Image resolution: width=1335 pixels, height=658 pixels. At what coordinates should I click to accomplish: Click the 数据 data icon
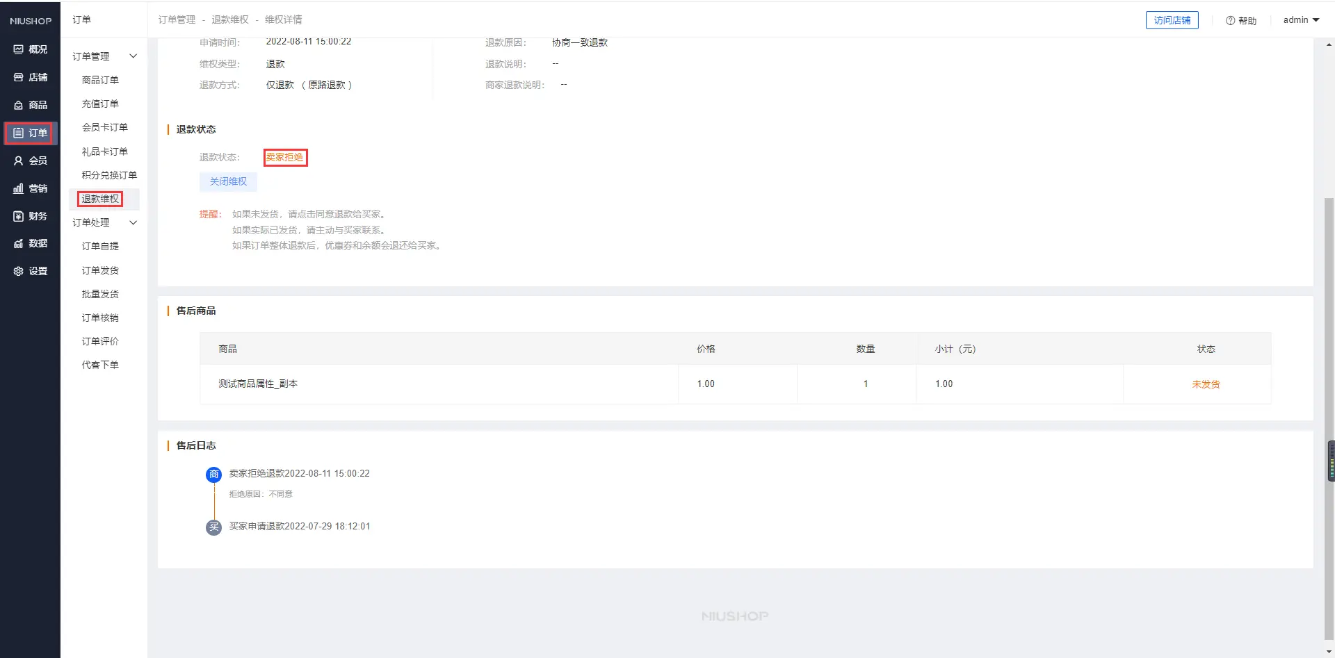pyautogui.click(x=19, y=243)
